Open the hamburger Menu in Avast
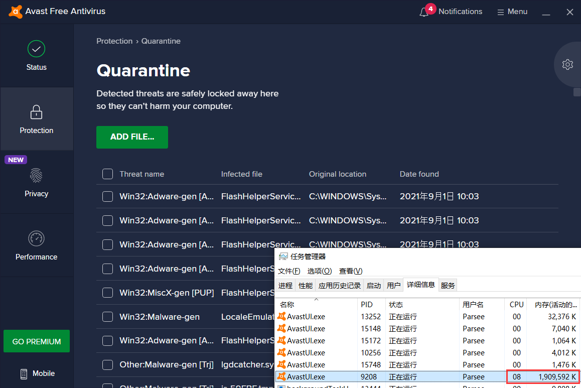Image resolution: width=581 pixels, height=388 pixels. click(x=512, y=12)
